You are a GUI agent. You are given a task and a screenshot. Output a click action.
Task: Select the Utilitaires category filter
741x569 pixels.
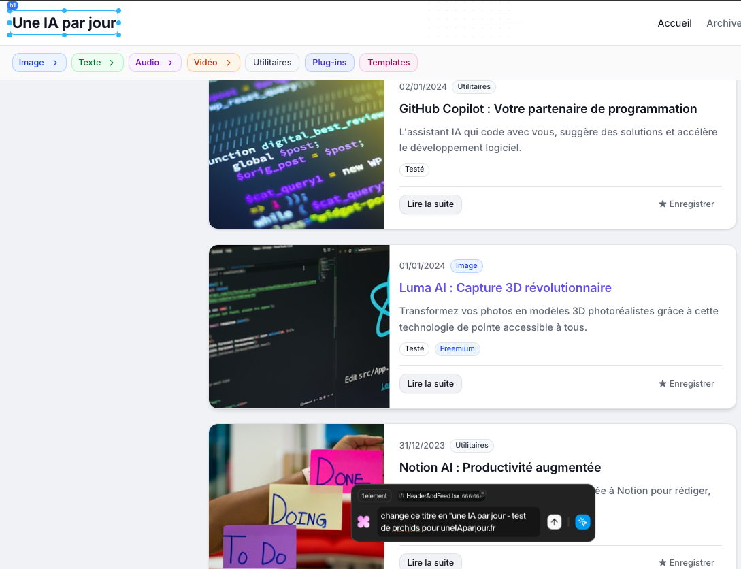[x=272, y=63]
